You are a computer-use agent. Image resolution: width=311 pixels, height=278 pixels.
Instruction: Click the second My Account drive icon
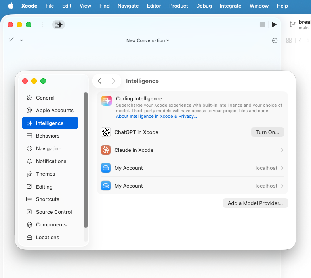coord(106,186)
